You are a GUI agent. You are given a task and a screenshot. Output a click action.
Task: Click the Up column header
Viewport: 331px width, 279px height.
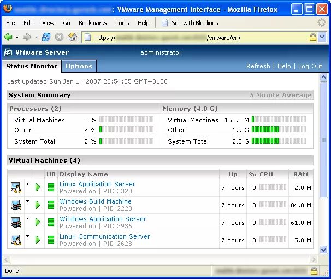[233, 174]
